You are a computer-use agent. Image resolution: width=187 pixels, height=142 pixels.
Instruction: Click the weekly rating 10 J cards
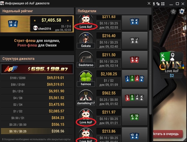coord(13,23)
